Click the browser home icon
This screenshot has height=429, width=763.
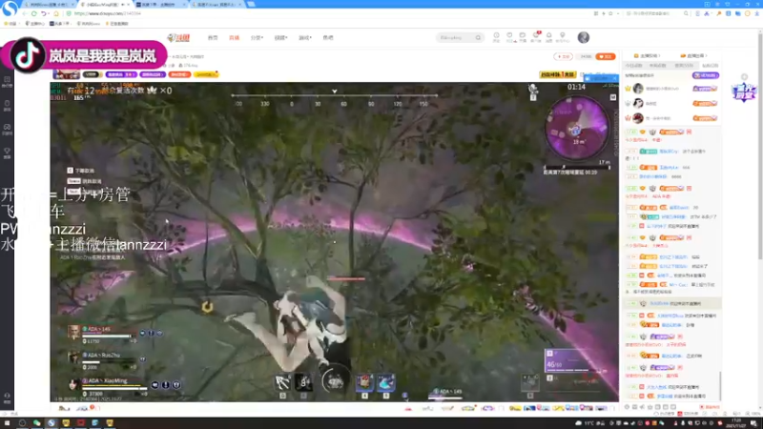(x=56, y=13)
